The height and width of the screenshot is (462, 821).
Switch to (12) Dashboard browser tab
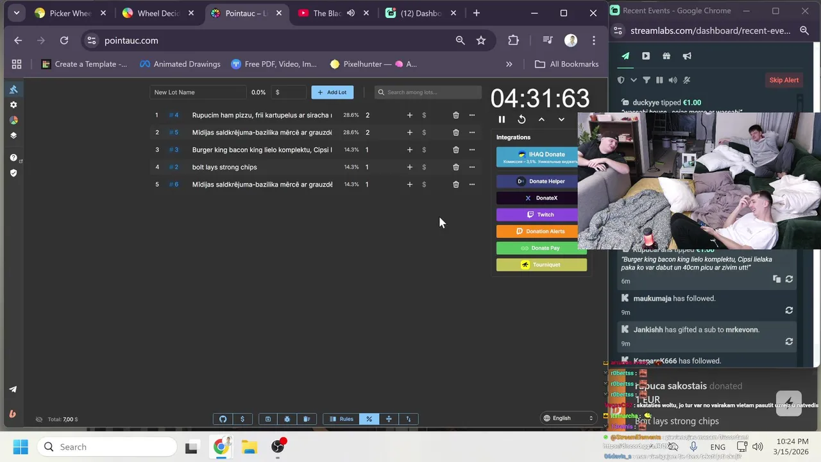pos(421,13)
